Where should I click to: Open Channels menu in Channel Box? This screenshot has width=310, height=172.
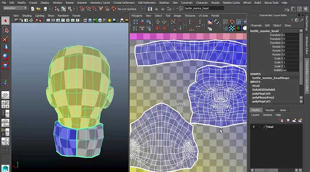click(x=256, y=25)
